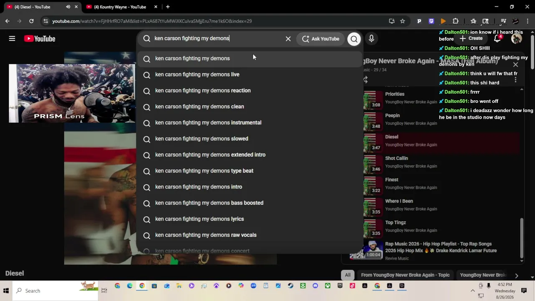Go to YouTube home via the logo

click(x=40, y=38)
